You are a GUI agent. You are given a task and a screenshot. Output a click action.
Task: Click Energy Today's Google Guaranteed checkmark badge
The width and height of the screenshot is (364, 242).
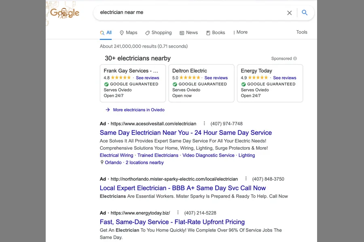243,84
